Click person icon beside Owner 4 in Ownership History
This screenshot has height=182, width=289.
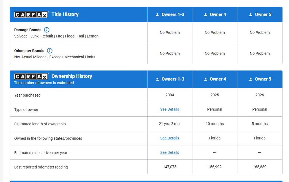click(205, 79)
